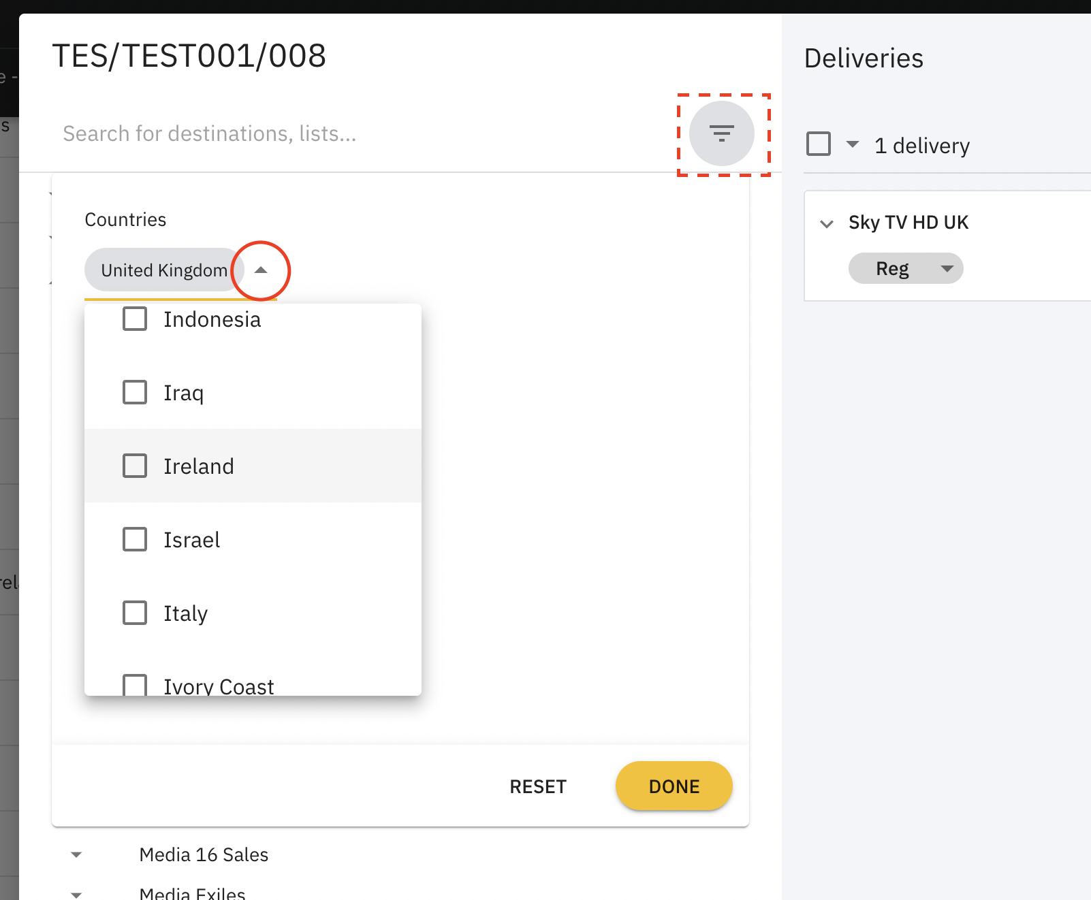Open the delivery selection dropdown arrow
The image size is (1091, 900).
point(852,144)
